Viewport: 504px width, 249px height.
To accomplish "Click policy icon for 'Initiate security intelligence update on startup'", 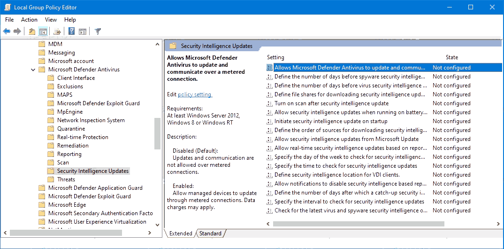I will click(269, 121).
